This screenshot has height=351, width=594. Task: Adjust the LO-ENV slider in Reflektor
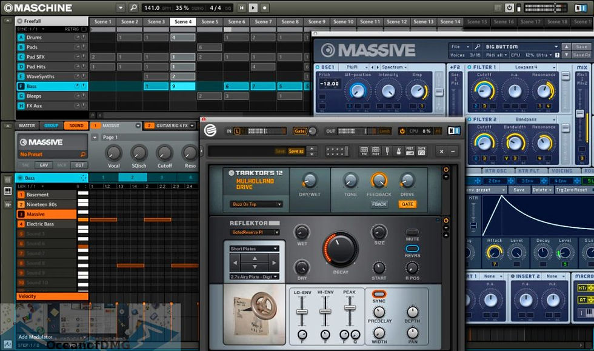[x=302, y=312]
